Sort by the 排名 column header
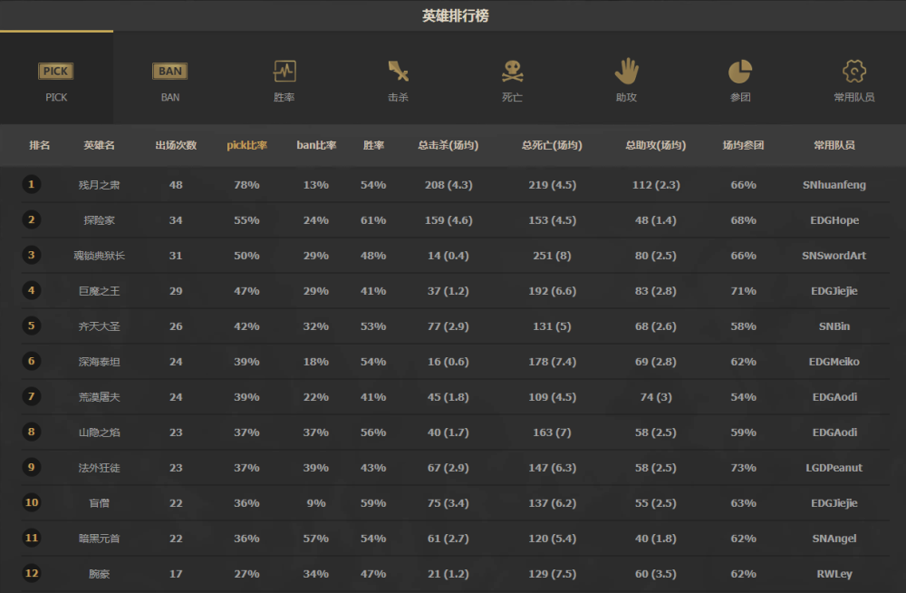Screen dimensions: 906x593 pos(39,145)
